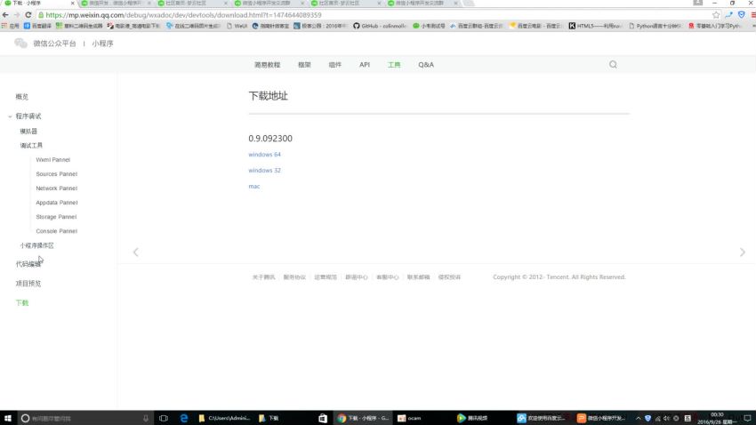Open the search magnifier icon in navigation
The image size is (756, 425).
coord(613,65)
